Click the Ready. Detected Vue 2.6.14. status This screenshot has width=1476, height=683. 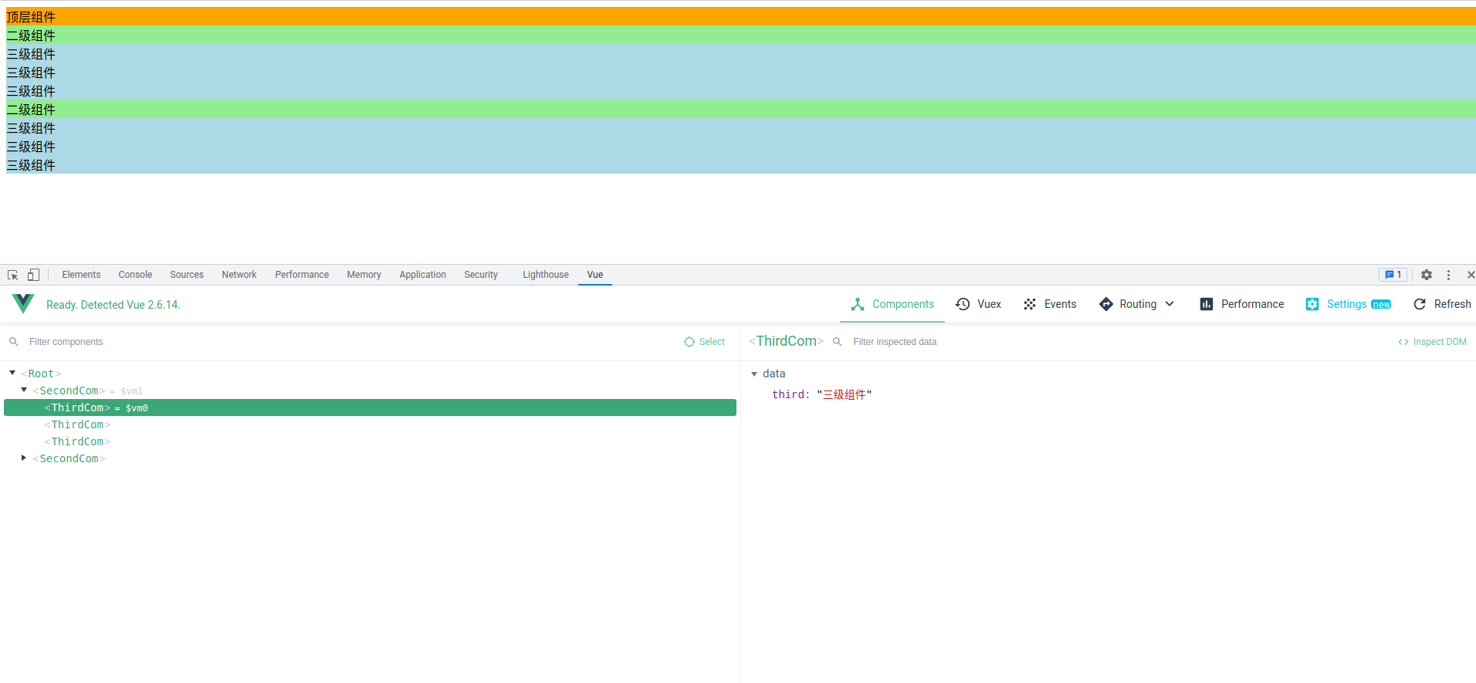[x=113, y=305]
